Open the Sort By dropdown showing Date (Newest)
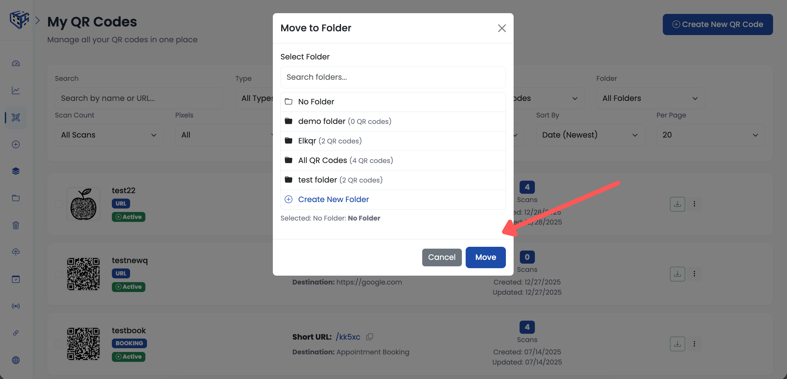This screenshot has height=379, width=787. click(590, 135)
